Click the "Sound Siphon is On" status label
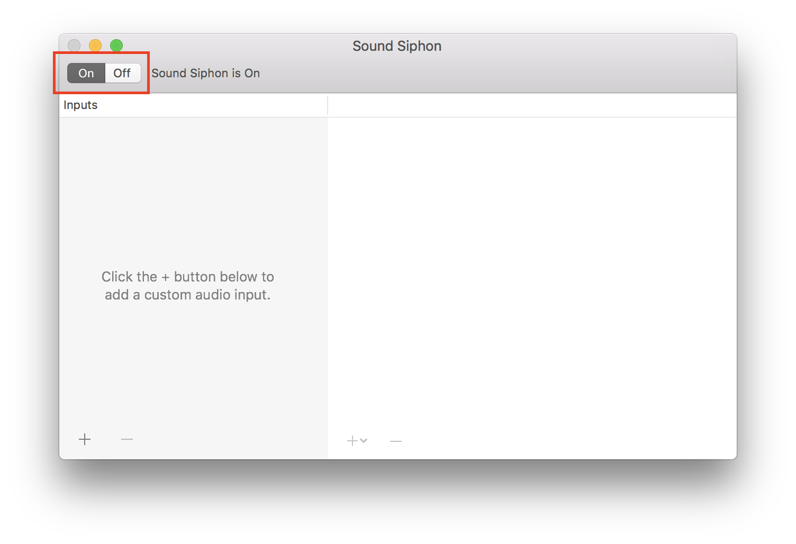The image size is (796, 544). tap(206, 73)
